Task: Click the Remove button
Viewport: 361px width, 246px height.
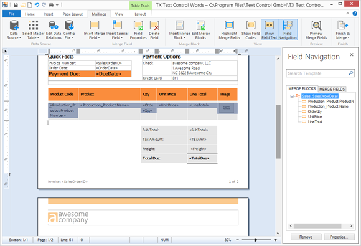Action: [306, 237]
